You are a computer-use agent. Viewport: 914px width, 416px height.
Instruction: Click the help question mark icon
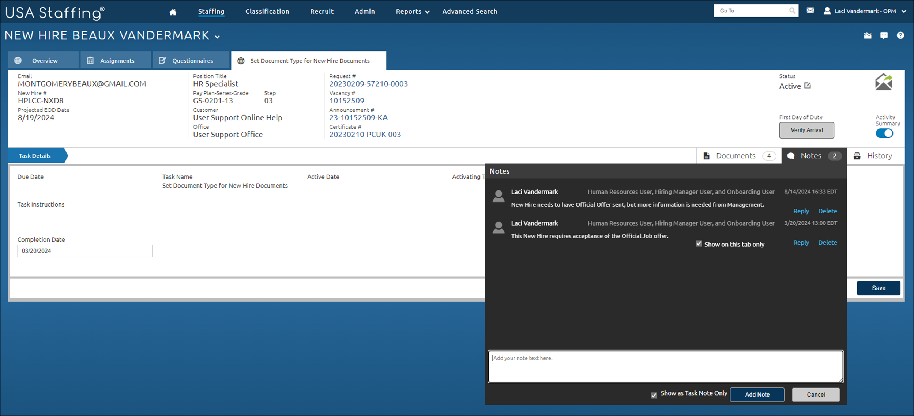pyautogui.click(x=900, y=35)
